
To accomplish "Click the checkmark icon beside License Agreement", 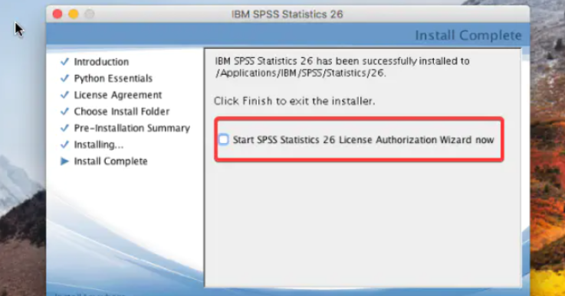I will pos(64,95).
